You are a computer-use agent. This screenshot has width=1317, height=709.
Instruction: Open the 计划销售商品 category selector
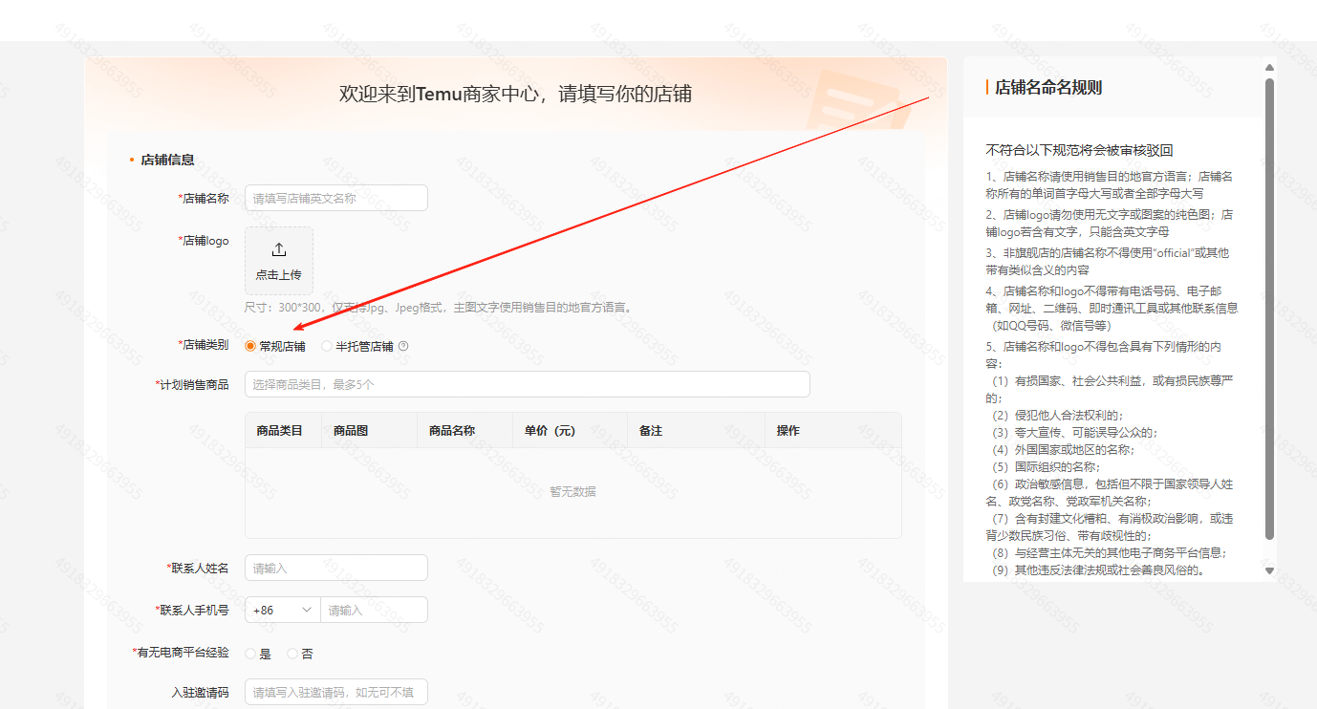point(528,384)
